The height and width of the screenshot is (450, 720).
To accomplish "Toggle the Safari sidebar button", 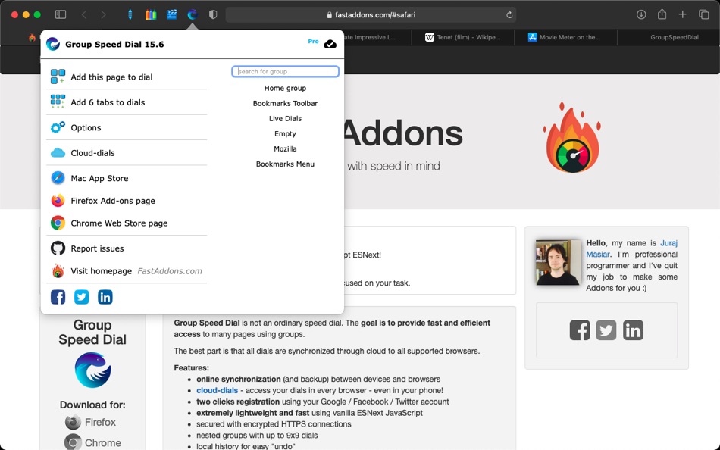I will [61, 14].
